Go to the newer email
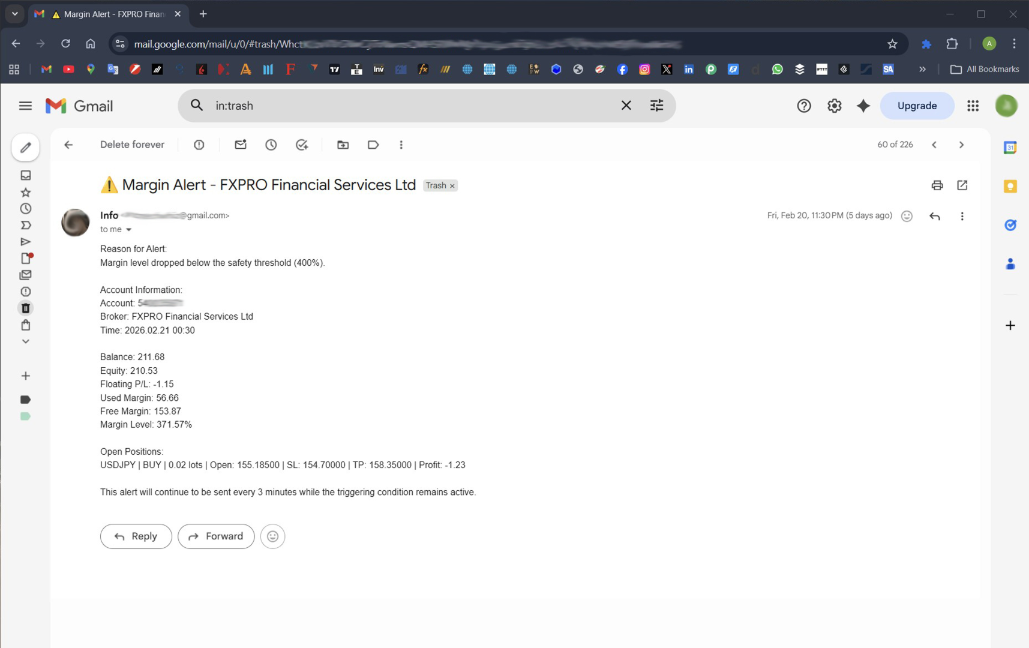Viewport: 1029px width, 648px height. click(x=934, y=145)
